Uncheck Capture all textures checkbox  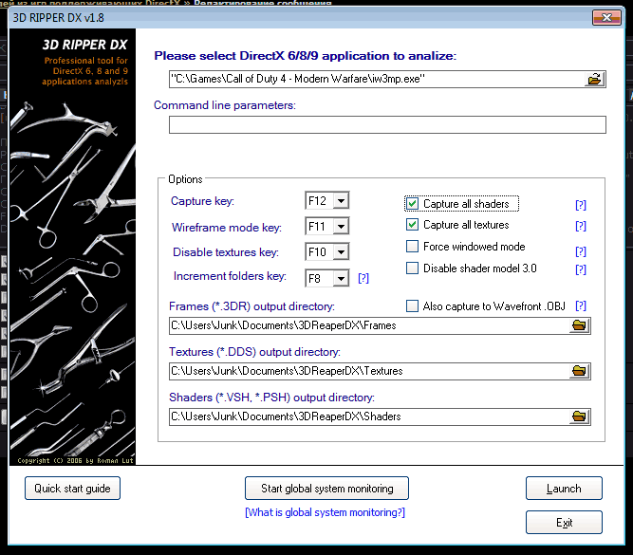coord(412,225)
